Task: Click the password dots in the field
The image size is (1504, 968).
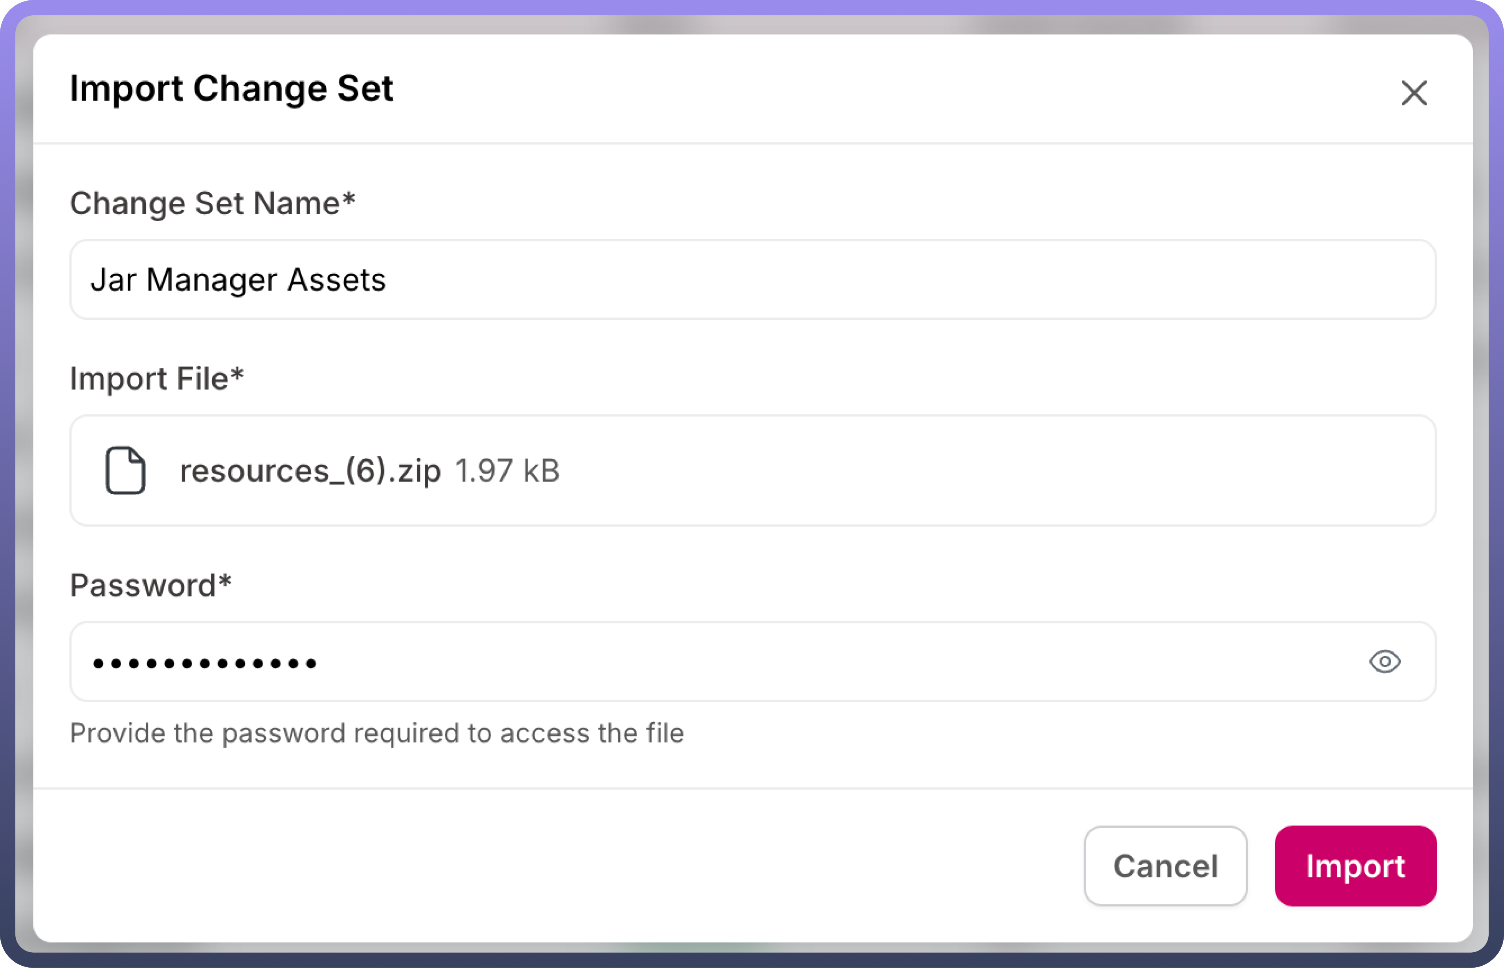Action: [x=204, y=663]
